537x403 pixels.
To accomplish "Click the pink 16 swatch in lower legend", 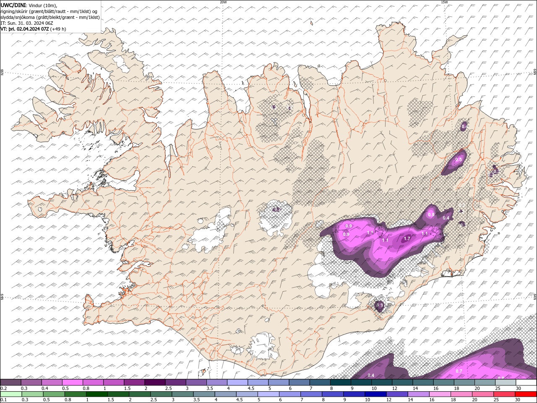I will (x=441, y=394).
